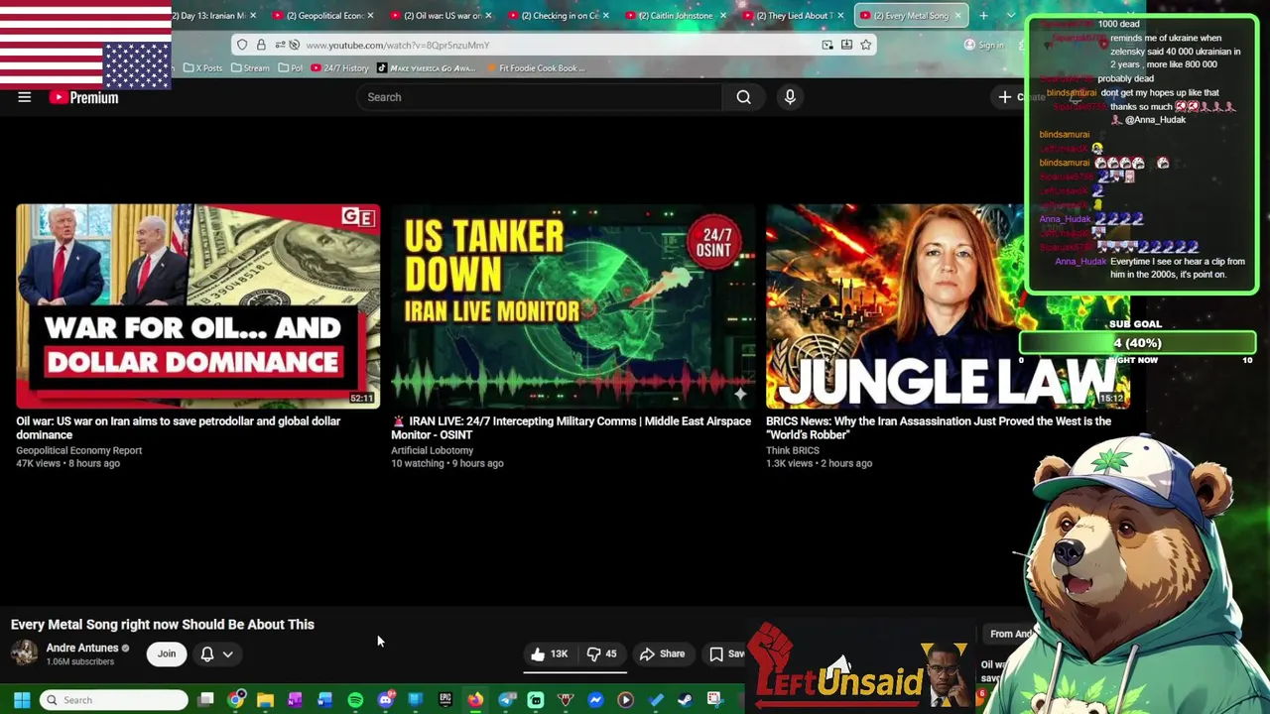
Task: Open the Stream bookmark folder
Action: pyautogui.click(x=250, y=68)
